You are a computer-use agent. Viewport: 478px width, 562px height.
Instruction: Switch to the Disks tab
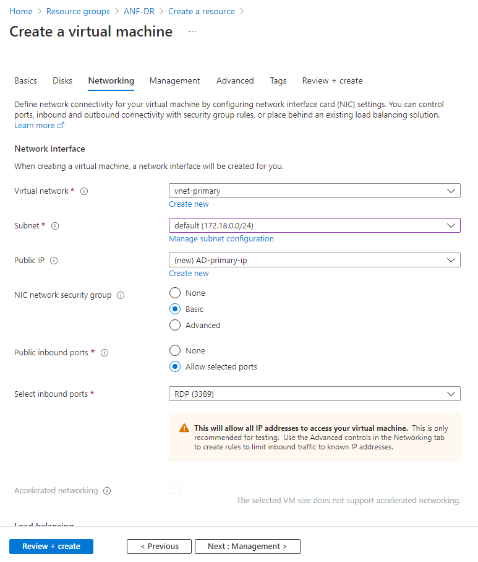62,80
